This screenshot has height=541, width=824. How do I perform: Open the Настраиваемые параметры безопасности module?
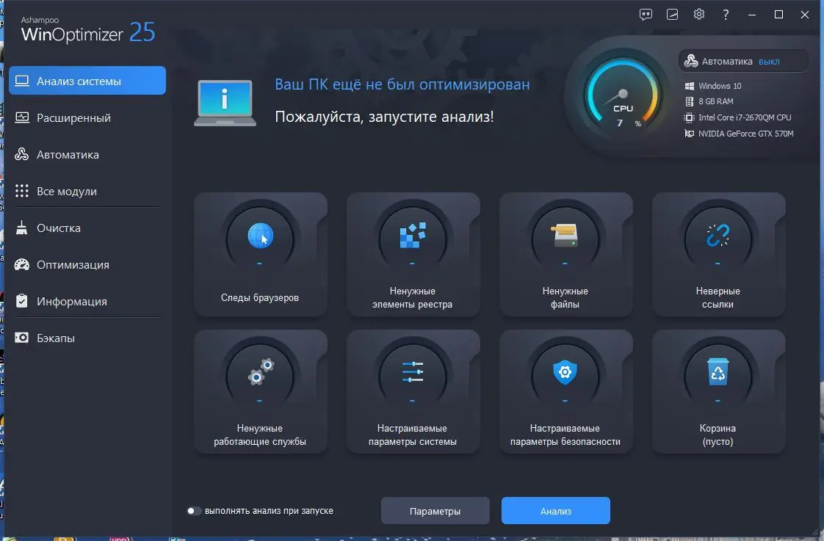pyautogui.click(x=565, y=391)
